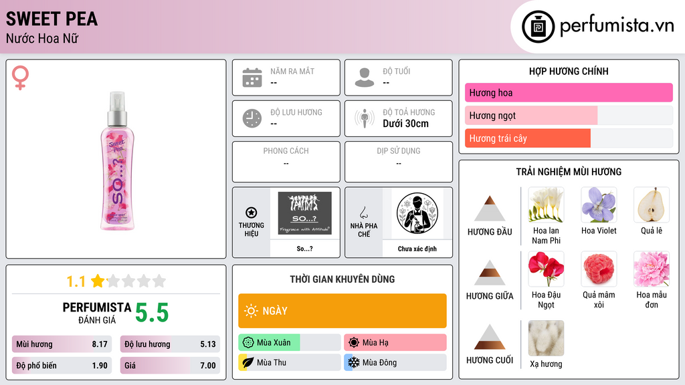This screenshot has width=685, height=385.
Task: Click the Hương hoa accord bar
Action: [569, 92]
